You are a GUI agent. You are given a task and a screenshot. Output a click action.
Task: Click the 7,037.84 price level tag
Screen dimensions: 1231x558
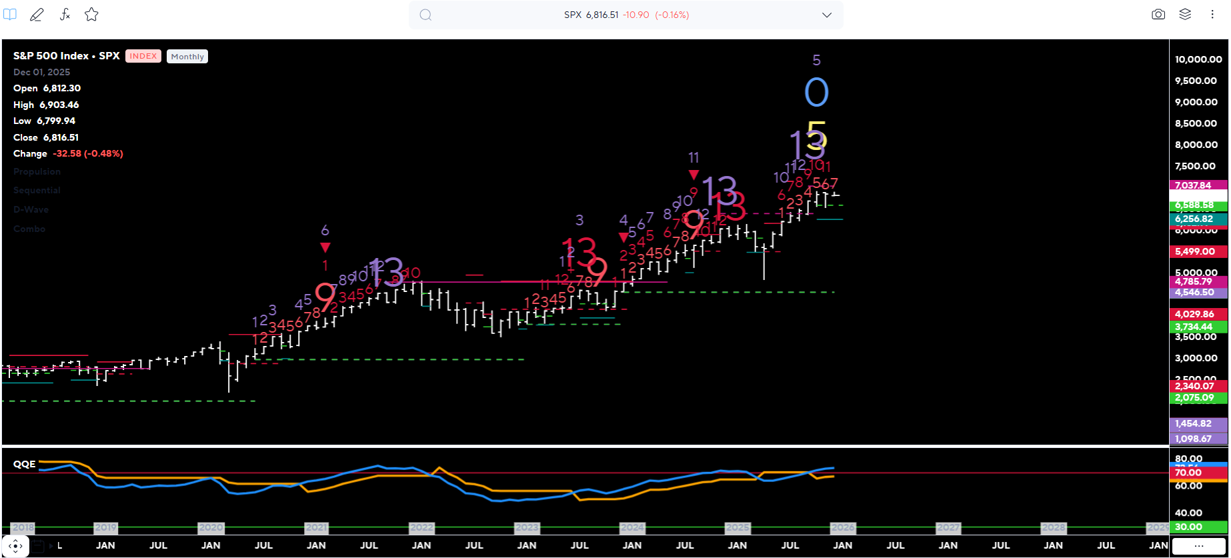click(x=1198, y=185)
